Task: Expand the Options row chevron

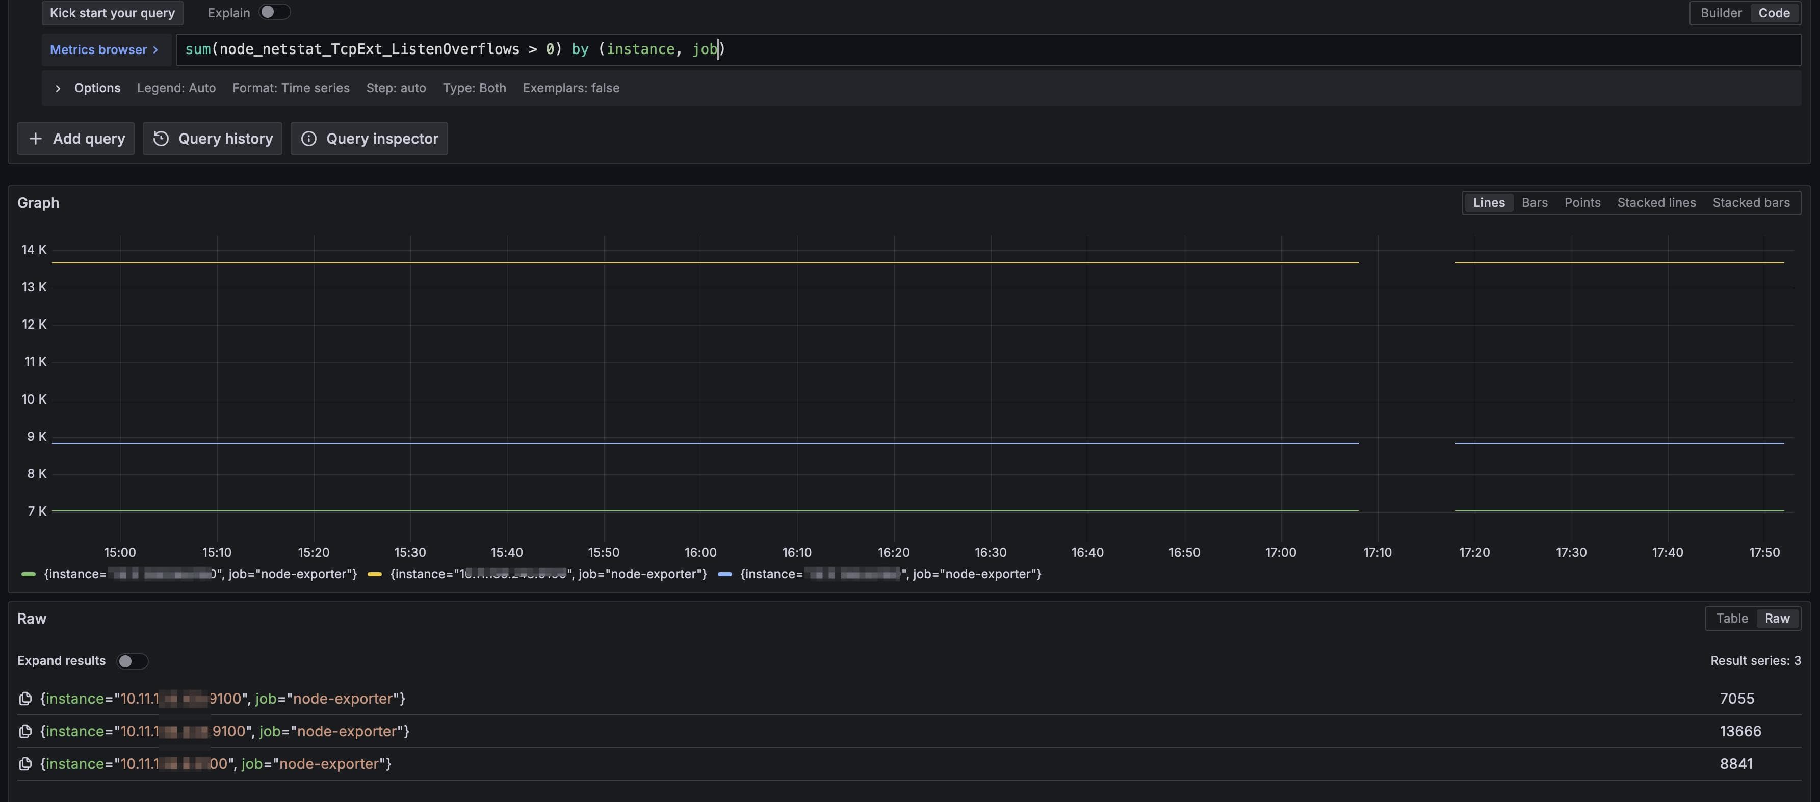Action: [58, 88]
